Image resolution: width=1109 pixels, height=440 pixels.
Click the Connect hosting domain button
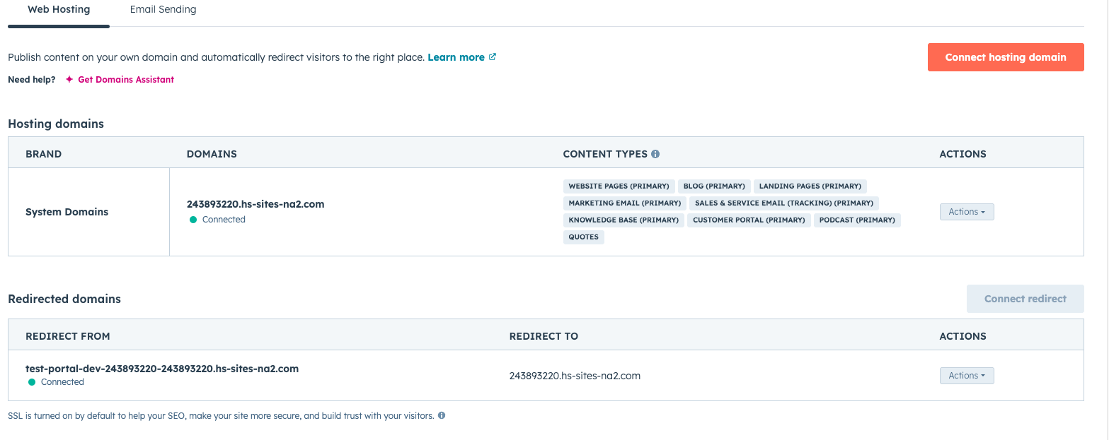[x=1006, y=57]
